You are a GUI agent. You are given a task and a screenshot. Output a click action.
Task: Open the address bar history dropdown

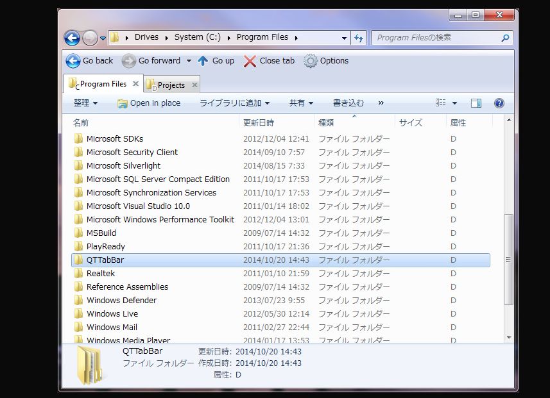[344, 38]
